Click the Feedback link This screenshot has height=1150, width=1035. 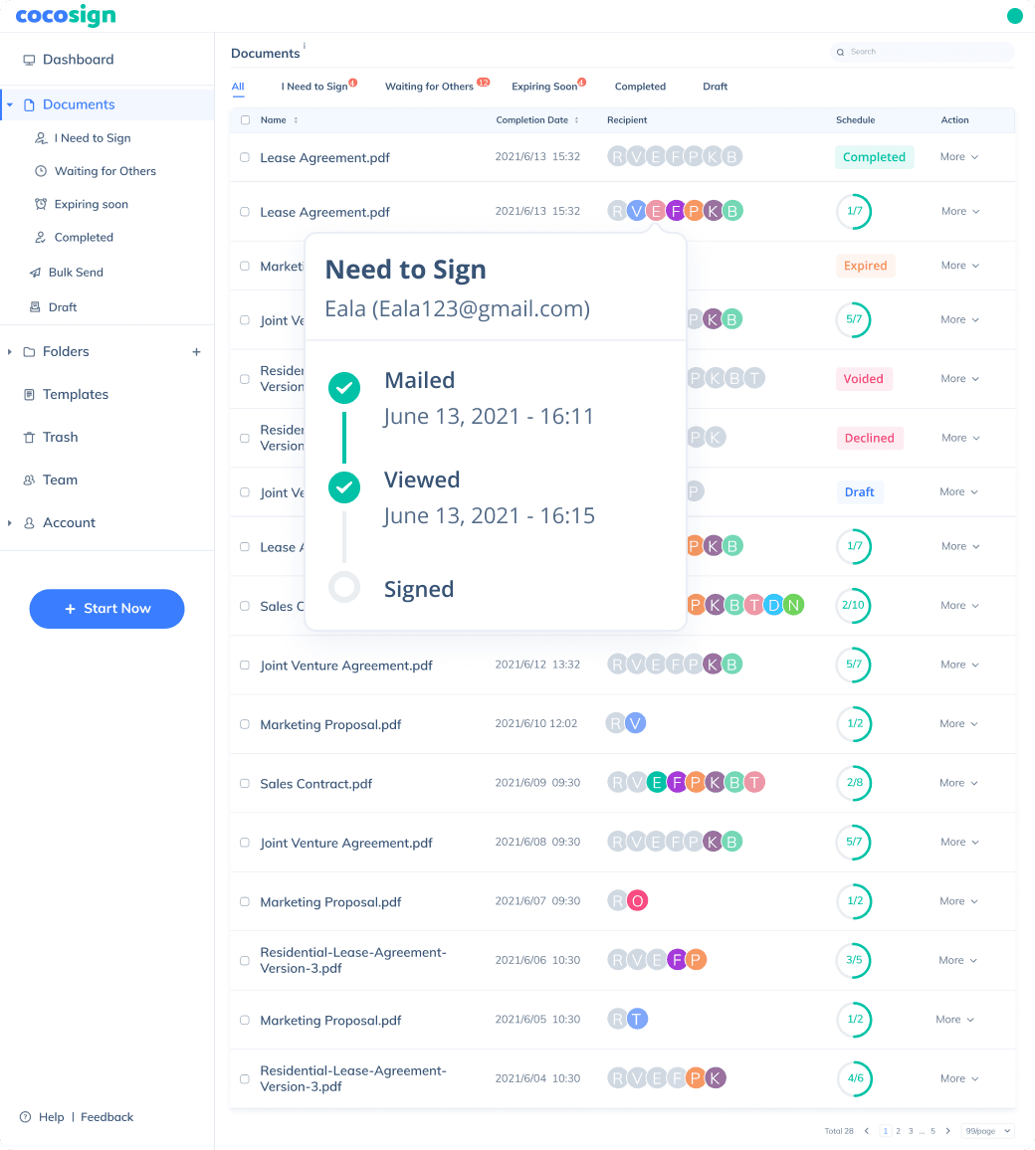click(106, 1116)
